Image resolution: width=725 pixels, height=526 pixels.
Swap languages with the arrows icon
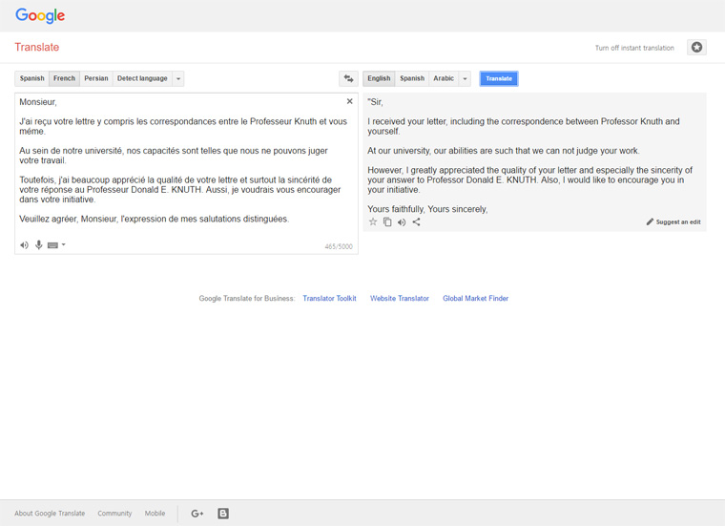pyautogui.click(x=348, y=78)
